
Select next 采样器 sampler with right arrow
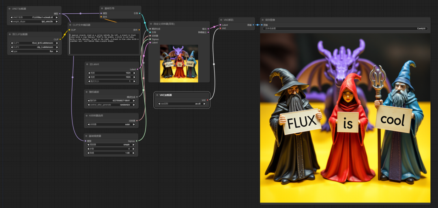coord(134,124)
